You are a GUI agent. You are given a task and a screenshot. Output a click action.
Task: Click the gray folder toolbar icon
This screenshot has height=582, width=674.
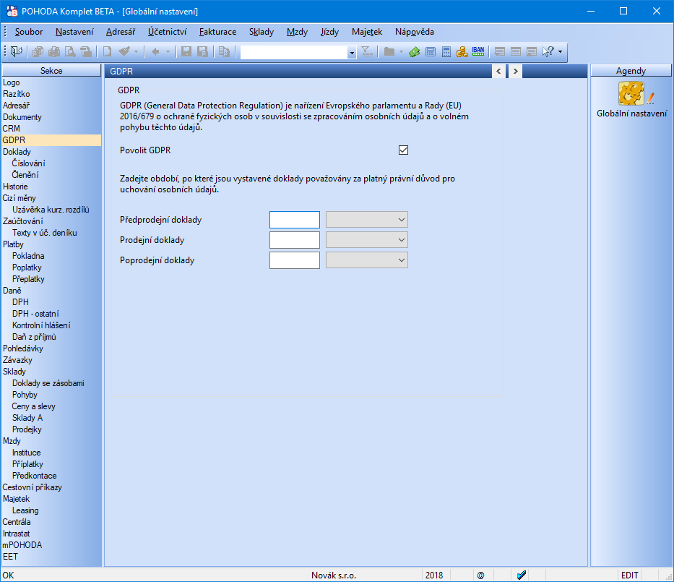[389, 52]
